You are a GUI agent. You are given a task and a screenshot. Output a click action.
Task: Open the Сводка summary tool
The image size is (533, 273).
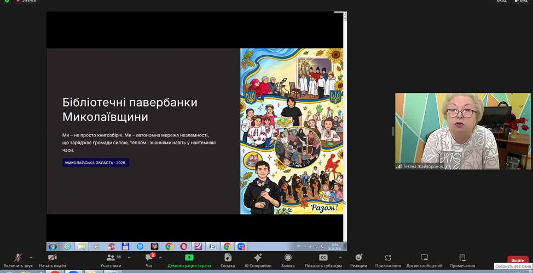(228, 261)
